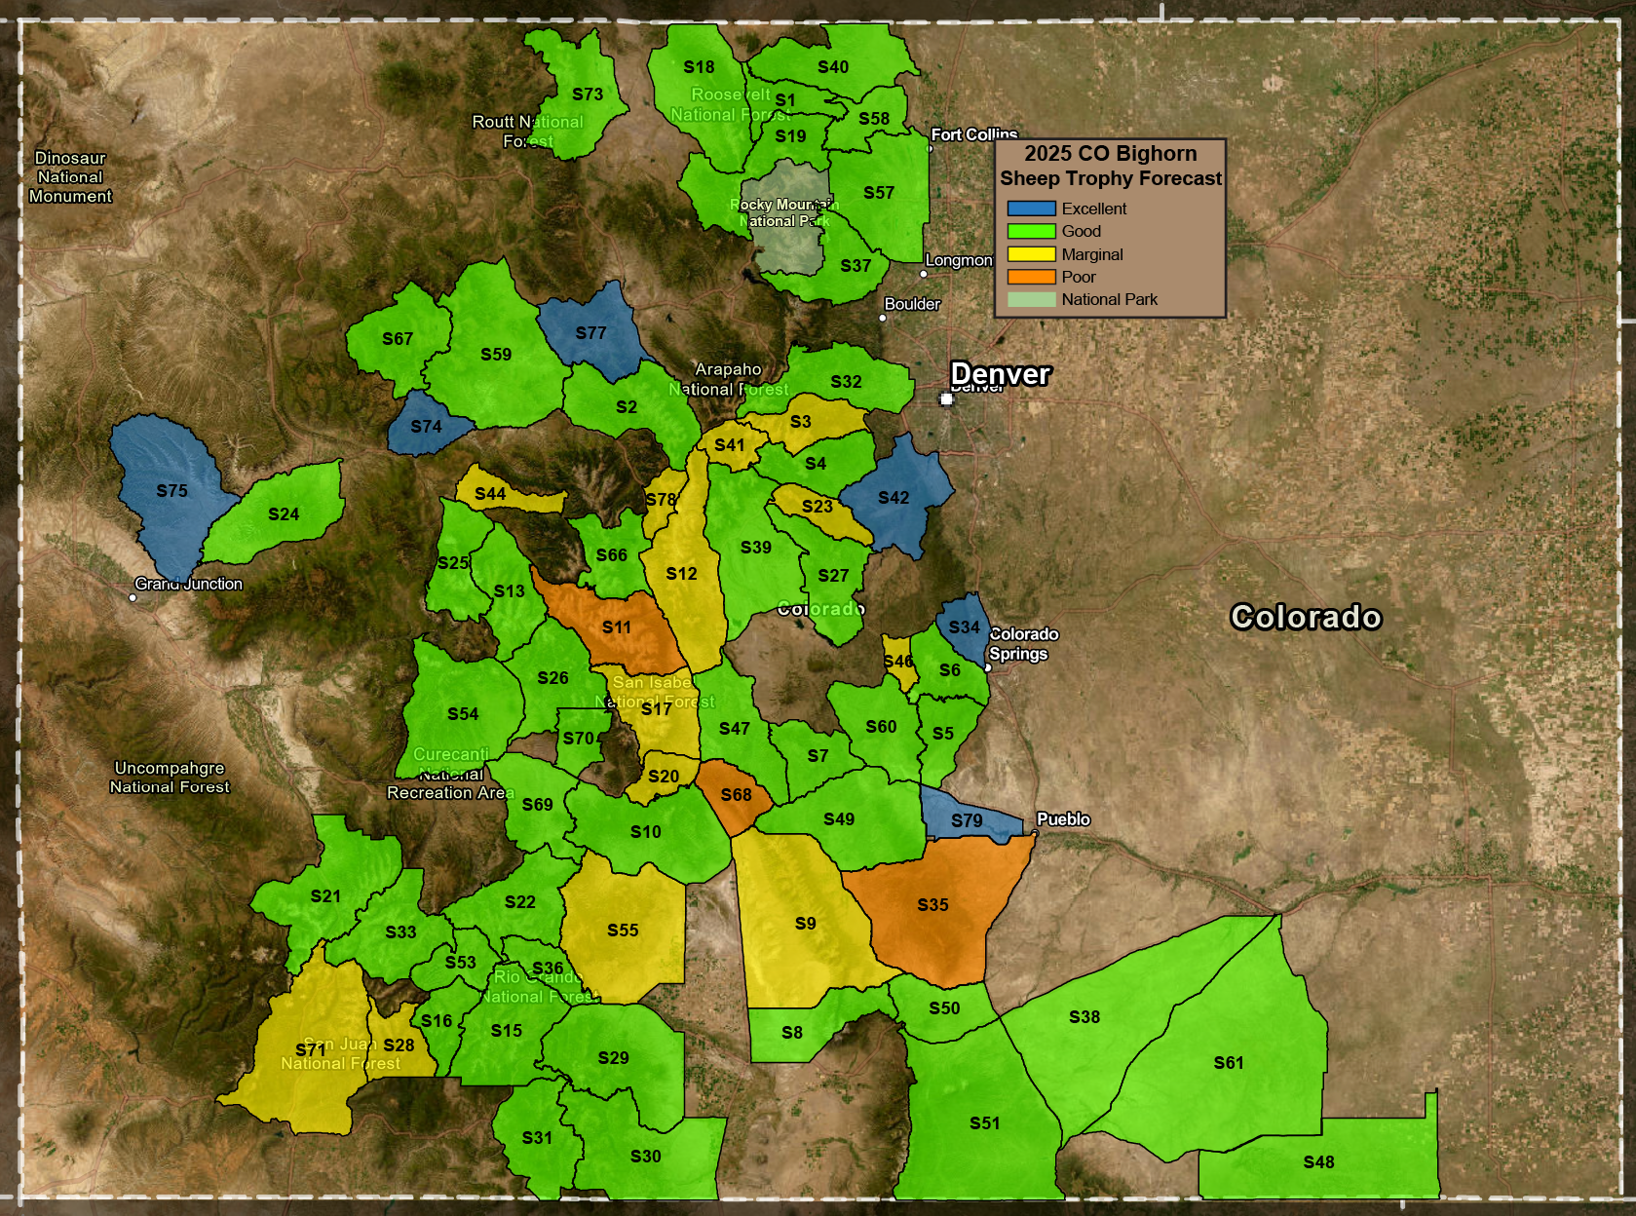Click the S39 unit label

[755, 548]
